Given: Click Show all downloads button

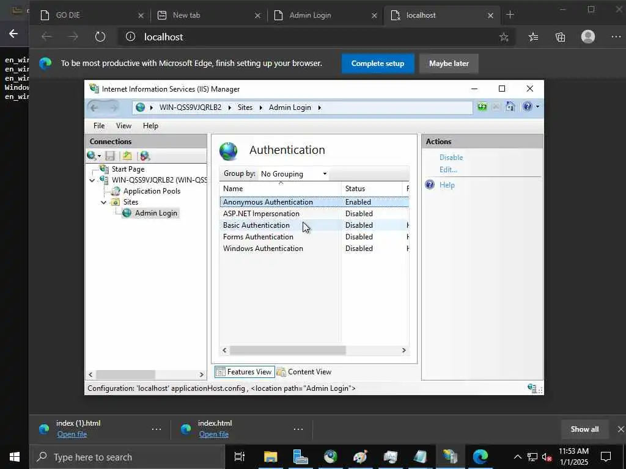Looking at the screenshot, I should (584, 429).
